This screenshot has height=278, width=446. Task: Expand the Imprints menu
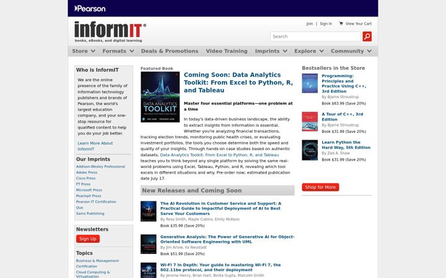[x=271, y=51]
